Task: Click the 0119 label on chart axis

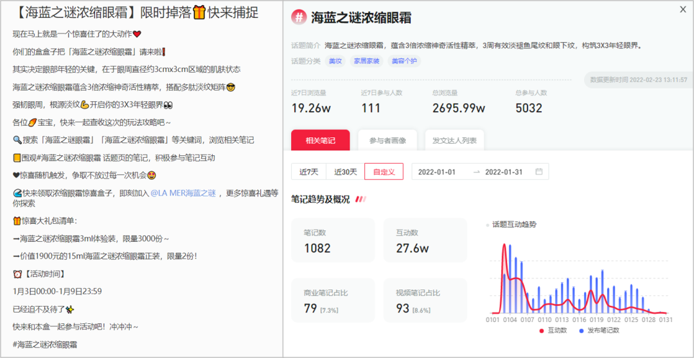Action: click(x=596, y=320)
